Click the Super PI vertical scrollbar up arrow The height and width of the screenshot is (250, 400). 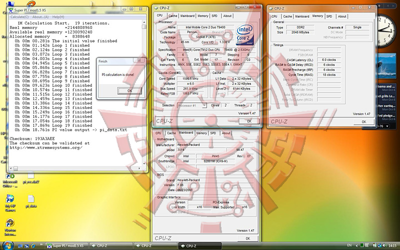point(144,22)
